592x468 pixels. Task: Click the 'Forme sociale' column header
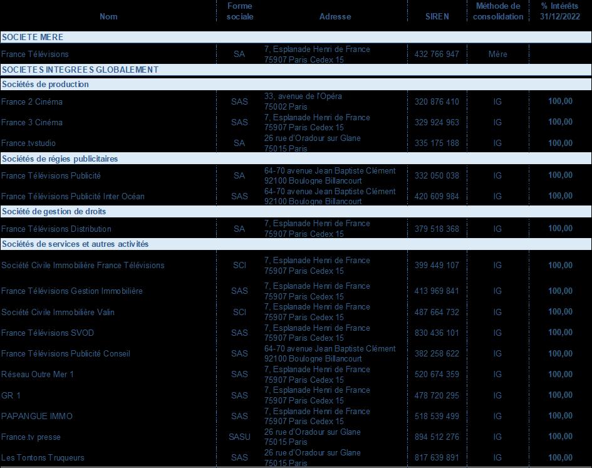click(240, 11)
